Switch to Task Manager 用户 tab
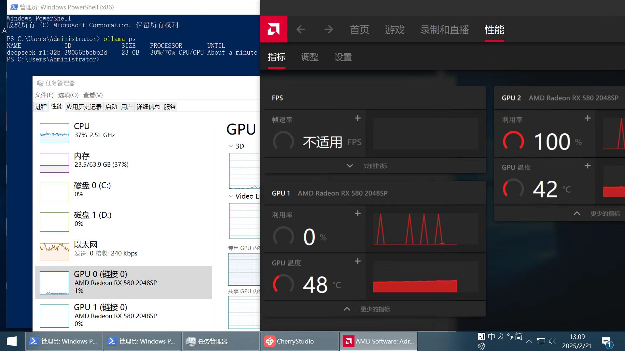Image resolution: width=625 pixels, height=351 pixels. [x=127, y=107]
